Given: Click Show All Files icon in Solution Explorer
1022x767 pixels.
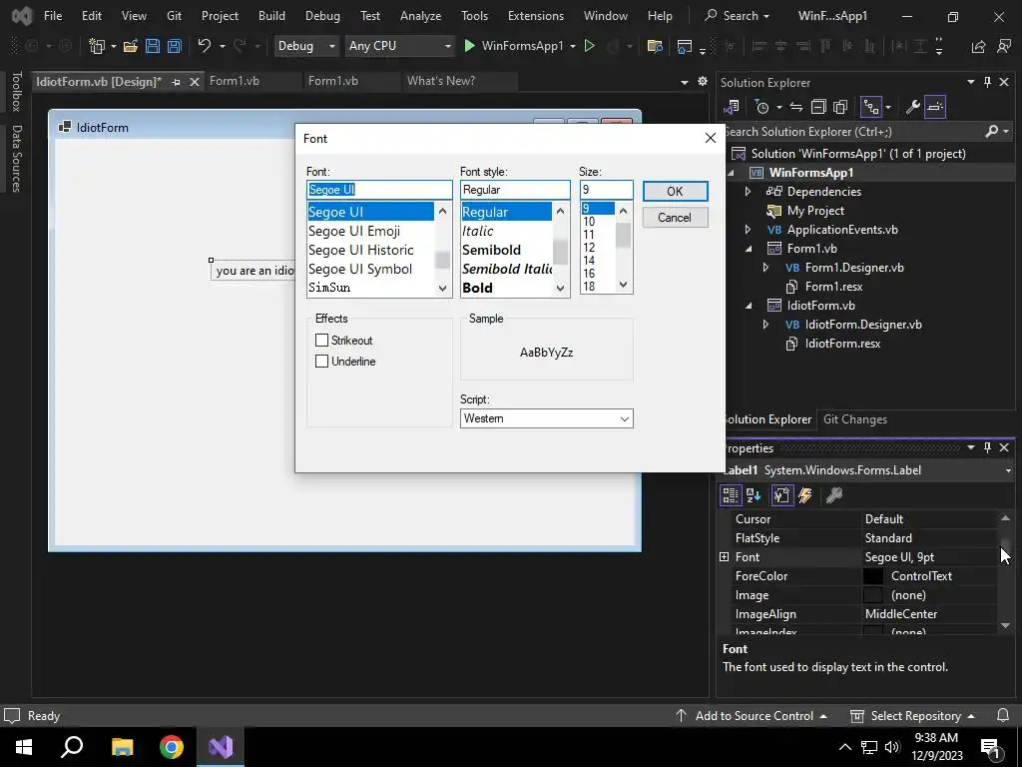Looking at the screenshot, I should 840,107.
